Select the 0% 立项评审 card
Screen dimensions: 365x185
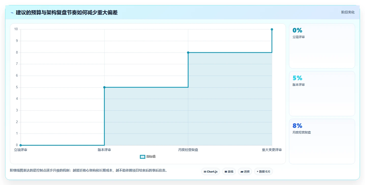322,46
